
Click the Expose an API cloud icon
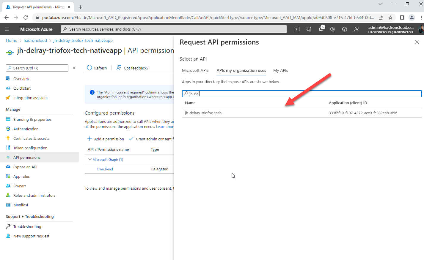(8, 167)
